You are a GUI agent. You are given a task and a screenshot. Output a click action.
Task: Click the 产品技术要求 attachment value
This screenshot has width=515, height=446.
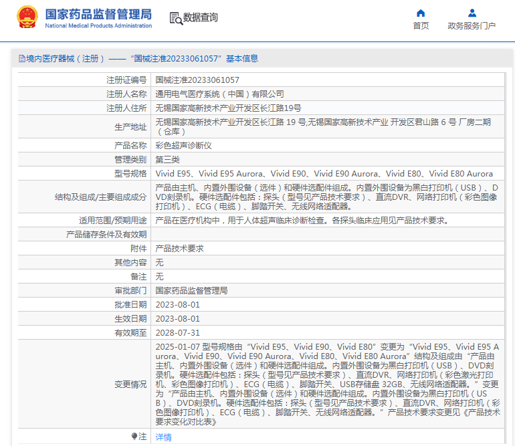pyautogui.click(x=179, y=249)
